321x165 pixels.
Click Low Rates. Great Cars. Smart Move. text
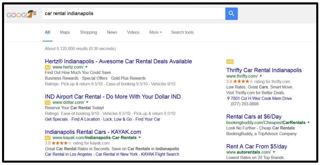[x=260, y=87]
